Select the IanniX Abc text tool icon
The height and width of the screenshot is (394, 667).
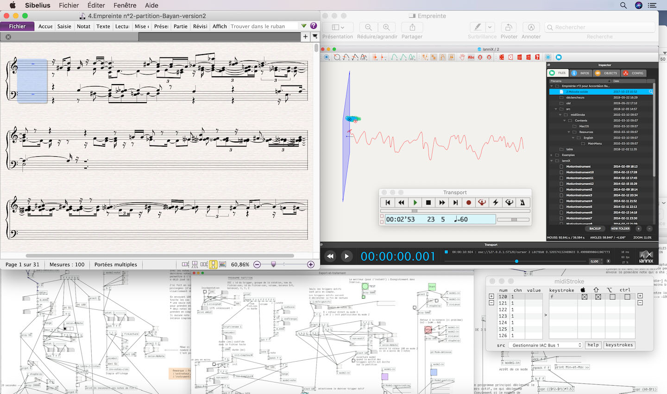471,57
